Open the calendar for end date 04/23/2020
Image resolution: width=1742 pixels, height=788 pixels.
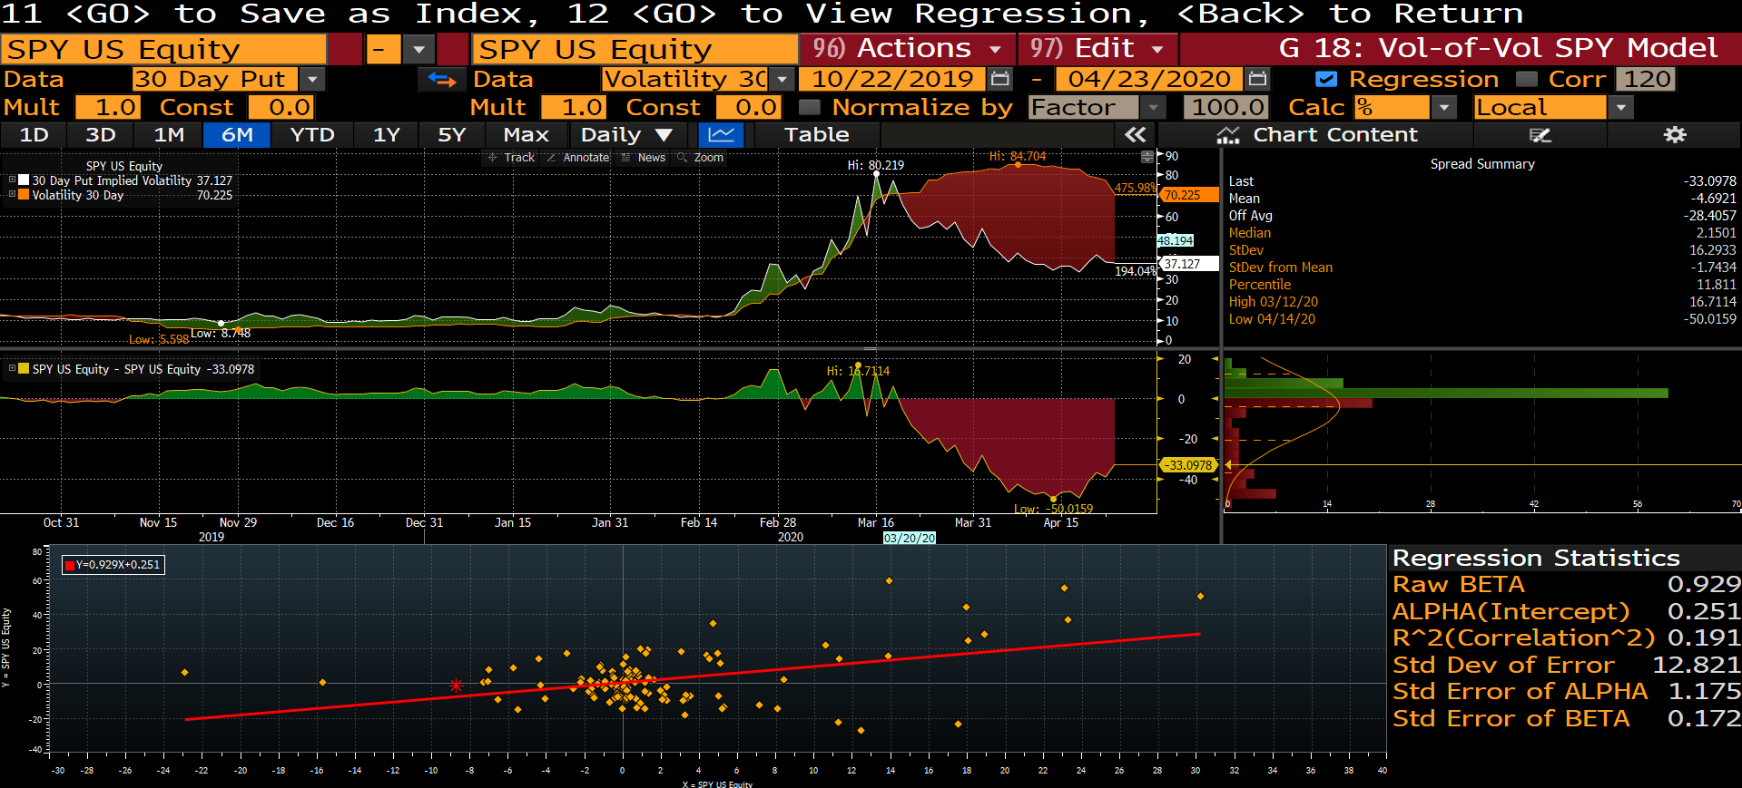click(x=1257, y=80)
